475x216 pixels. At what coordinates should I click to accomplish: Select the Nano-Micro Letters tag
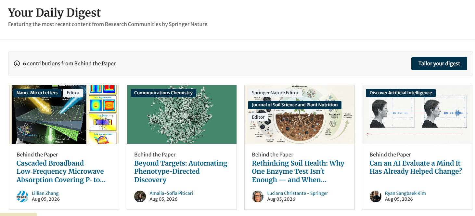point(37,93)
